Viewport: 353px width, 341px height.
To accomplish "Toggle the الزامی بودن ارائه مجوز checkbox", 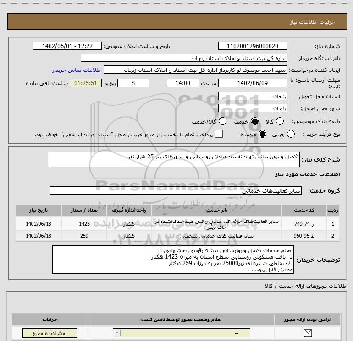I will click(308, 333).
